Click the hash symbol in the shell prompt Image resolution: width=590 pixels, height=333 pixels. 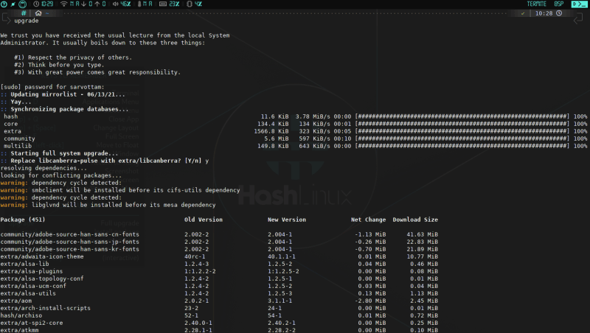click(25, 13)
